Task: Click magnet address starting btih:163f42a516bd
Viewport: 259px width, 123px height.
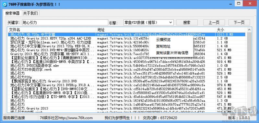Action: point(151,101)
